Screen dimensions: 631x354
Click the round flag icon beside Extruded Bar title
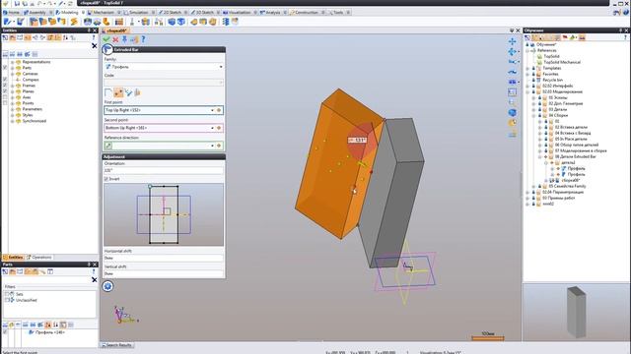pyautogui.click(x=107, y=49)
